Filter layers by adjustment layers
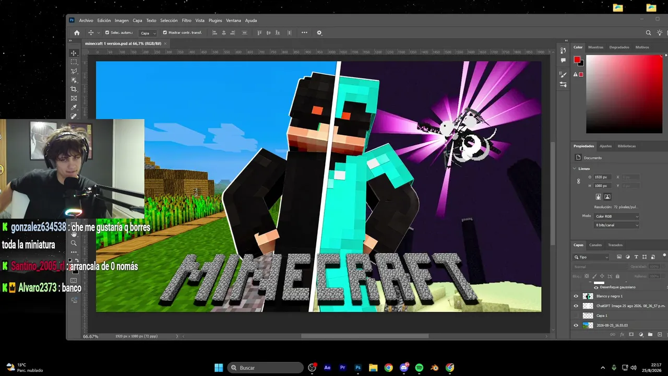This screenshot has height=376, width=668. tap(628, 257)
